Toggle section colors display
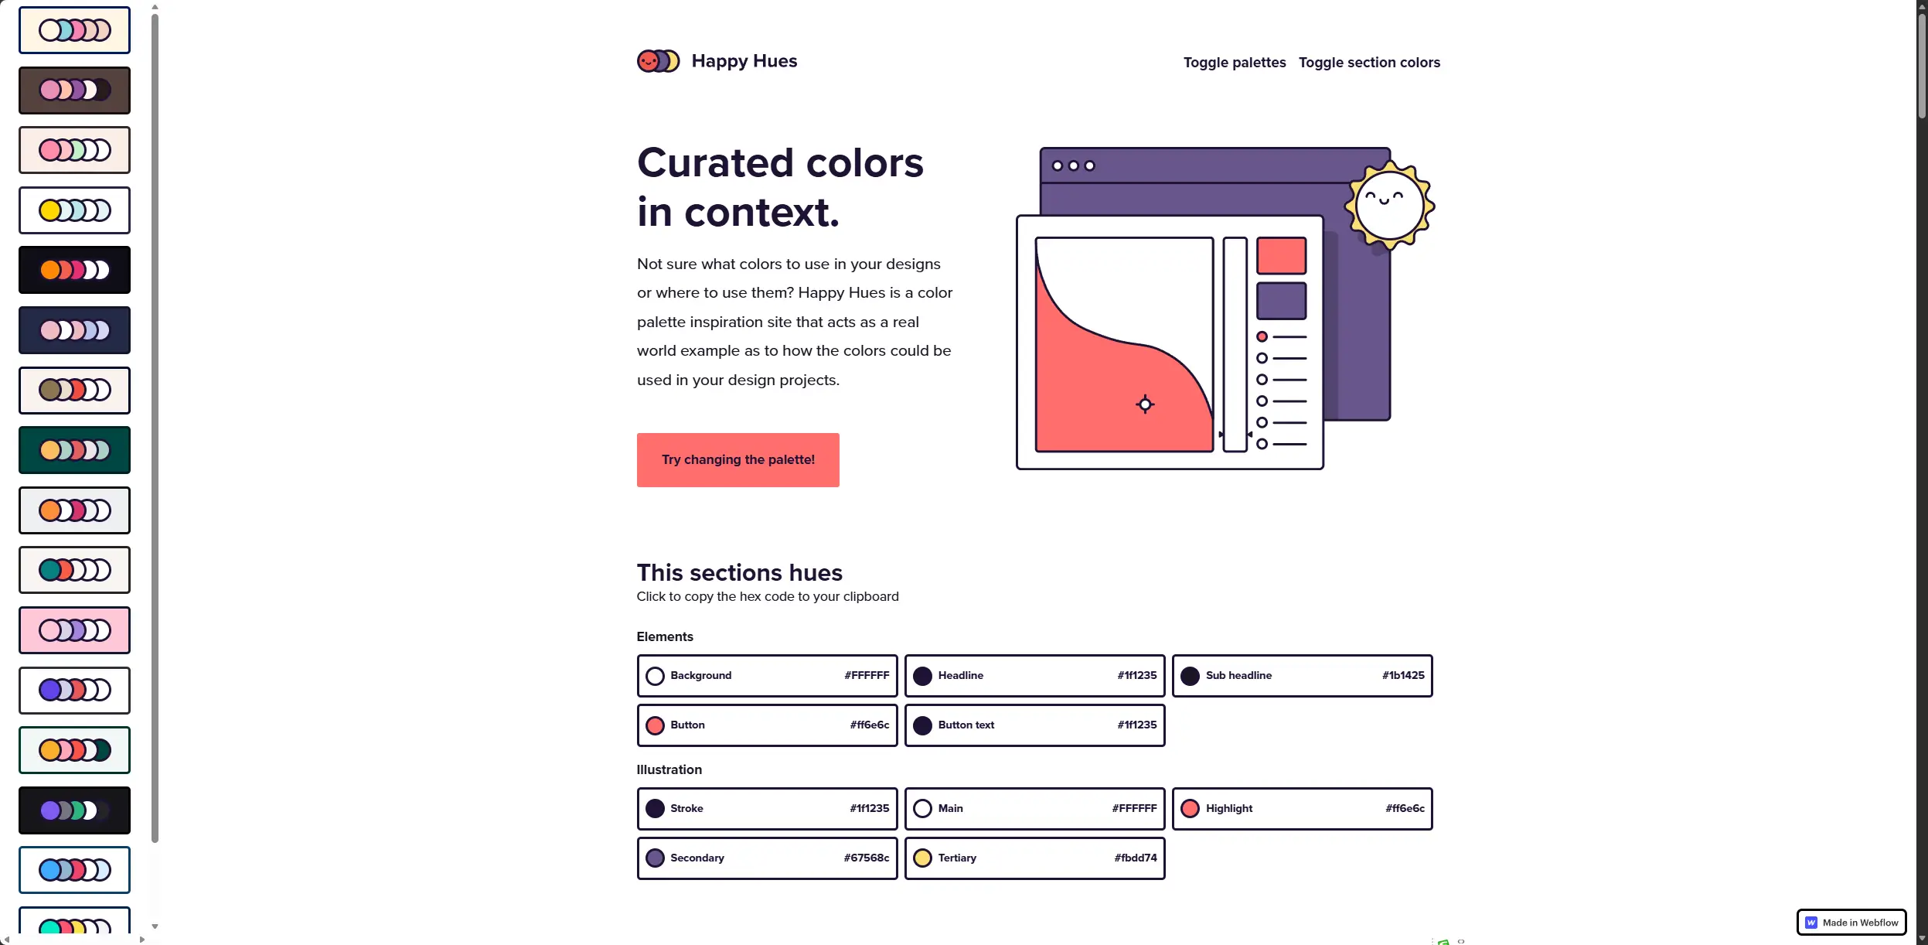 point(1369,63)
